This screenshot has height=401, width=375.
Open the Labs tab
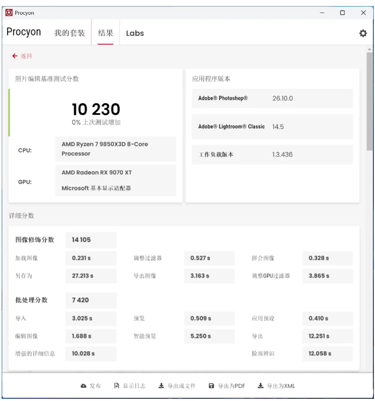pos(135,33)
